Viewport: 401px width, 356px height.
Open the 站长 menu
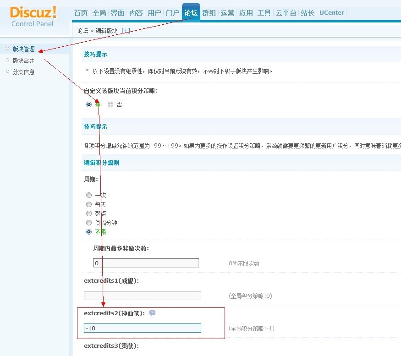pyautogui.click(x=308, y=13)
